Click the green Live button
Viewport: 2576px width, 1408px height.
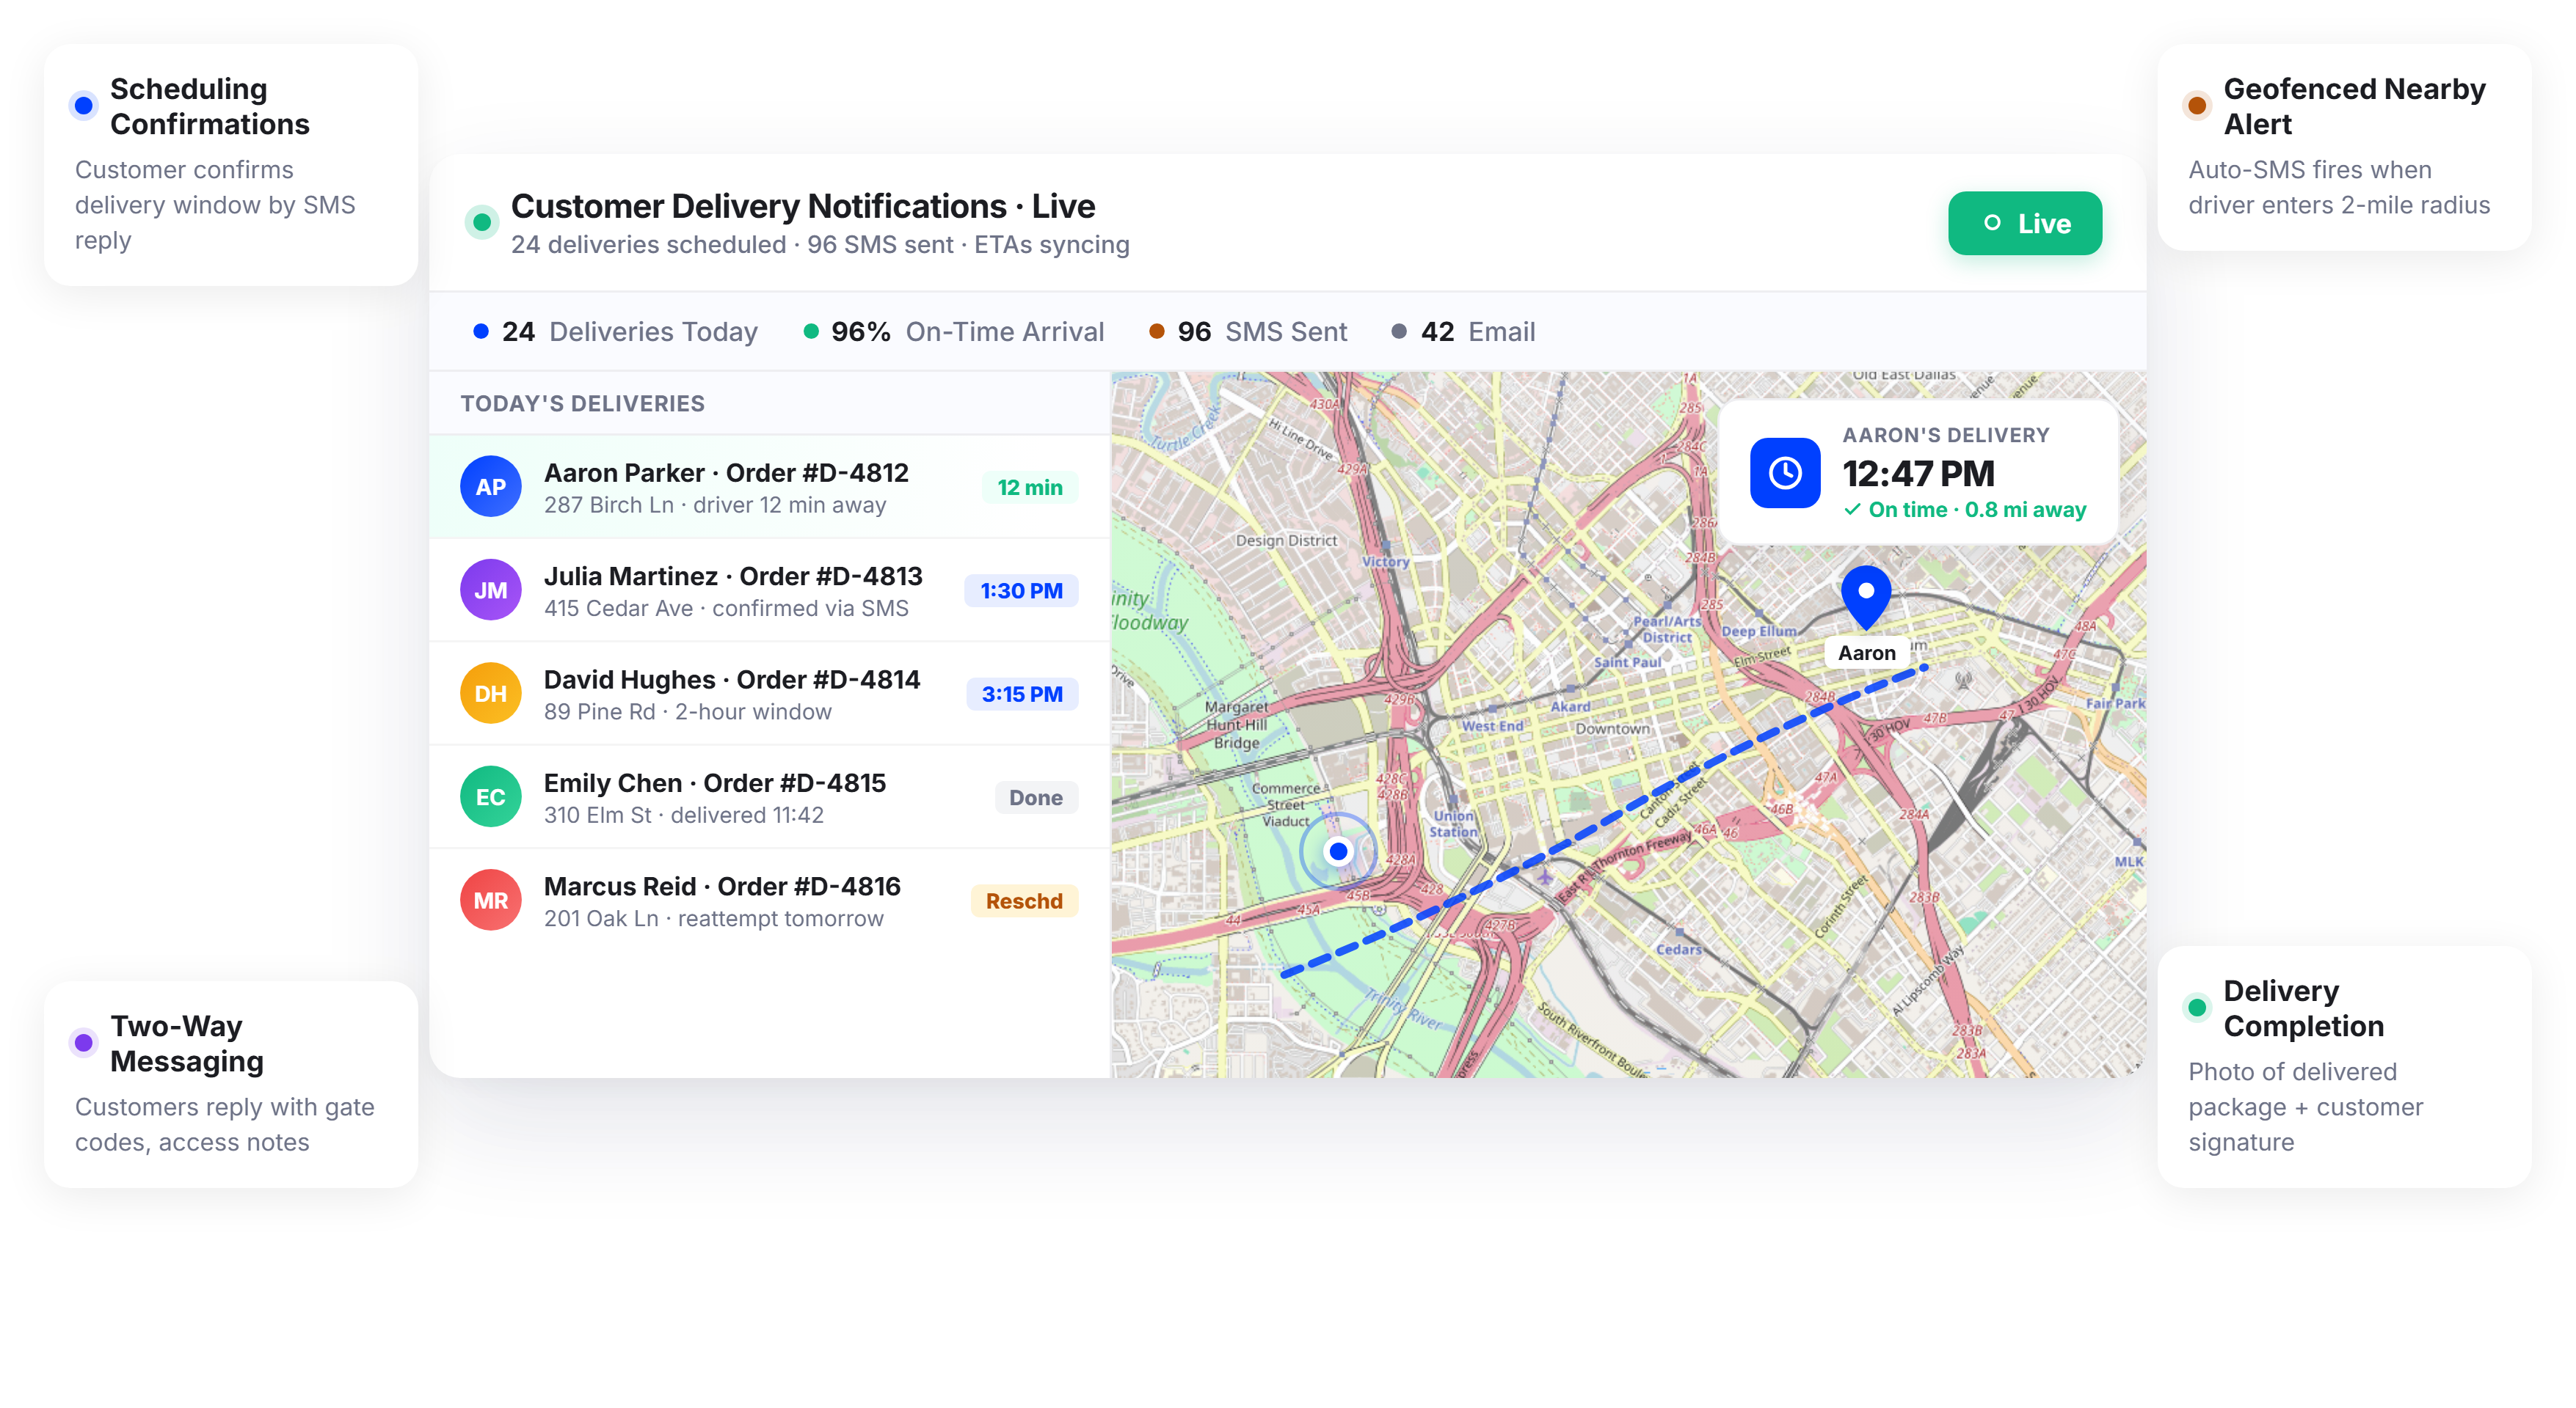pos(2024,223)
